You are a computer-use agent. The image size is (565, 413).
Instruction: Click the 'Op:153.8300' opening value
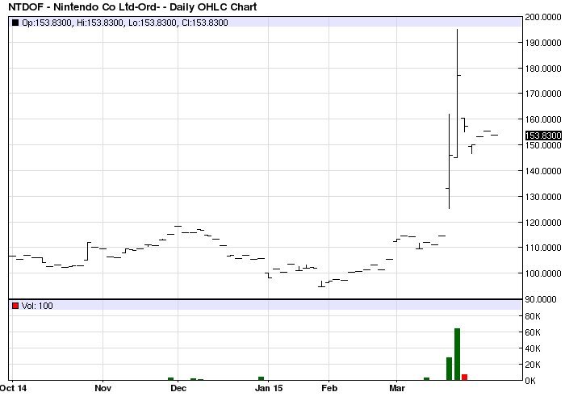tap(47, 23)
